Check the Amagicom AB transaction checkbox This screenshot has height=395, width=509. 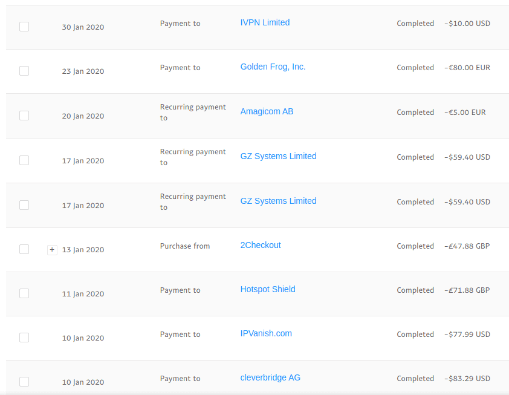pos(24,116)
